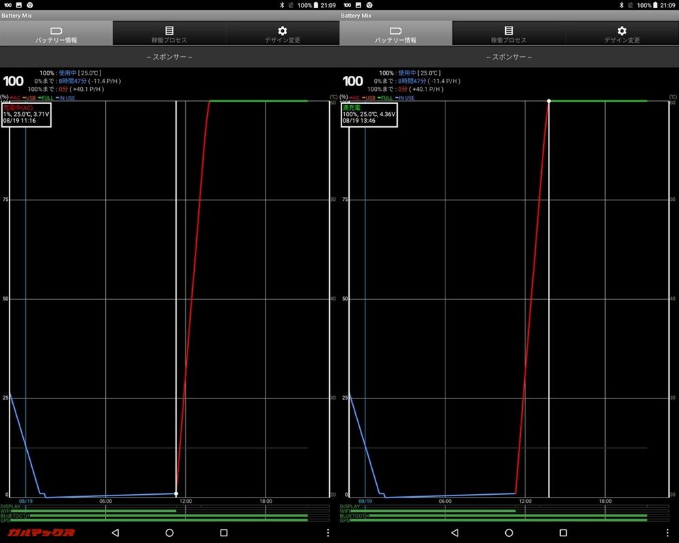This screenshot has width=679, height=543.
Task: Tap the Home circle button in navigation bar
Action: point(170,533)
